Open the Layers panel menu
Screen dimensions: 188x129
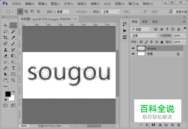[184, 22]
